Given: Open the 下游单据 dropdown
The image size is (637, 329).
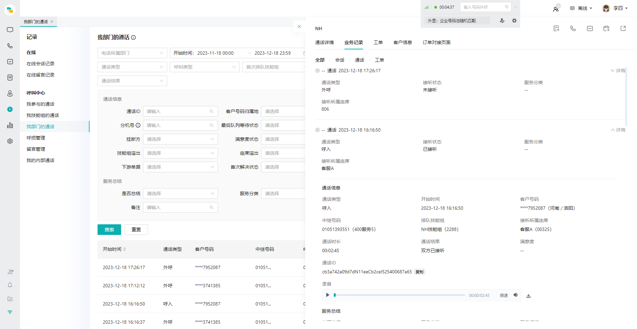Looking at the screenshot, I should pyautogui.click(x=180, y=167).
